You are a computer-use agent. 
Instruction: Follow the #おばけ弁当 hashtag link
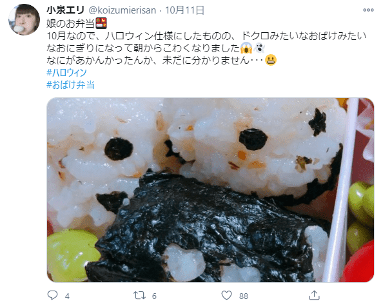click(70, 84)
